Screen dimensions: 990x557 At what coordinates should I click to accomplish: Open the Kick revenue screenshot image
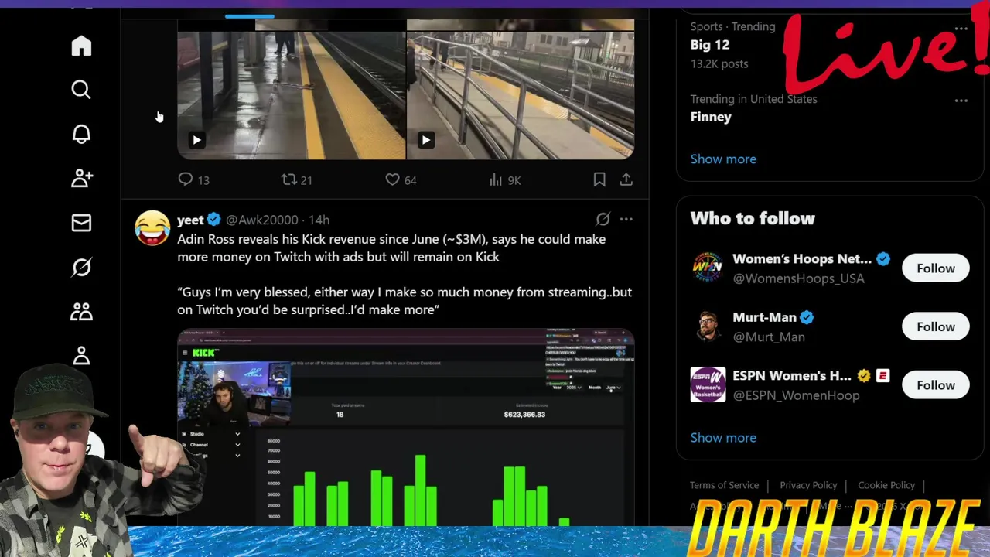coord(406,428)
